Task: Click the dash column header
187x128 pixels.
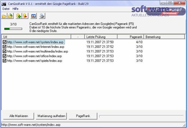Action: click(78, 37)
